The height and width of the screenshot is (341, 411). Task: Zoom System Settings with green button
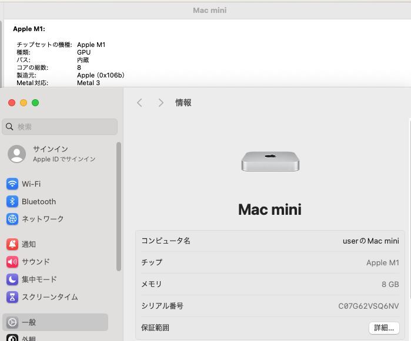[x=35, y=103]
